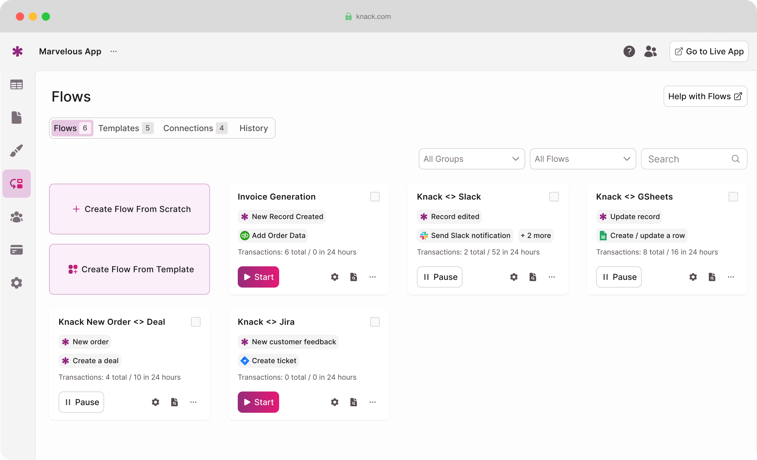Open the All Flows filter dropdown
The width and height of the screenshot is (757, 460).
point(583,159)
